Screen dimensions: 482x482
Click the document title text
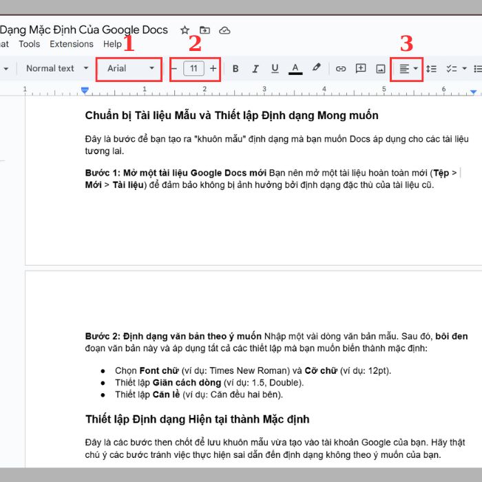(84, 30)
